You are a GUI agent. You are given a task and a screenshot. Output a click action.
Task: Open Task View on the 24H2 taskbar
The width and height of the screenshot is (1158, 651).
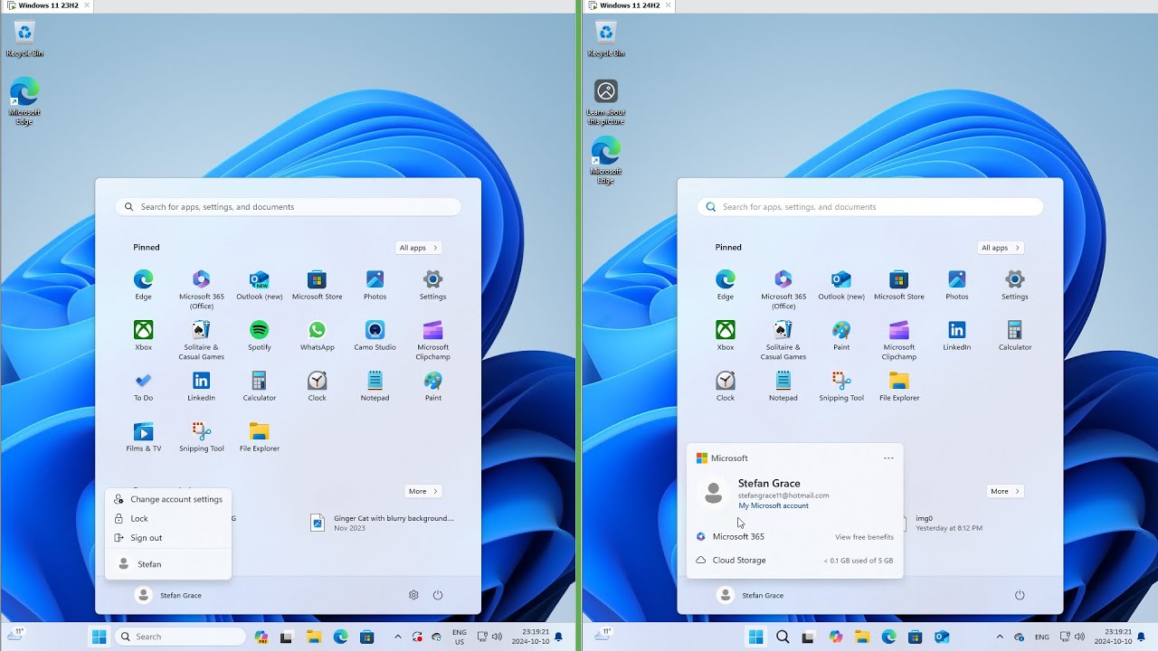tap(809, 637)
